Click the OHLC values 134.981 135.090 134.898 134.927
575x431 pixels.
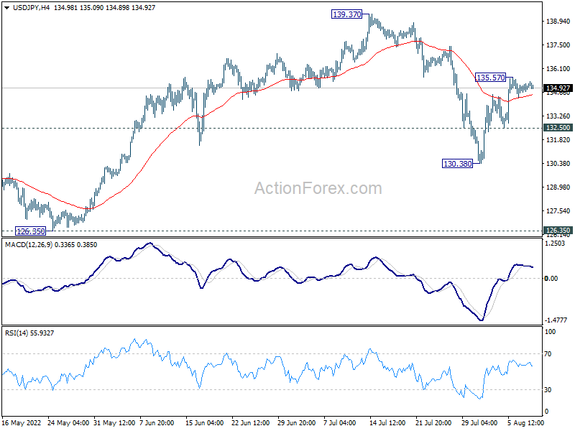104,7
